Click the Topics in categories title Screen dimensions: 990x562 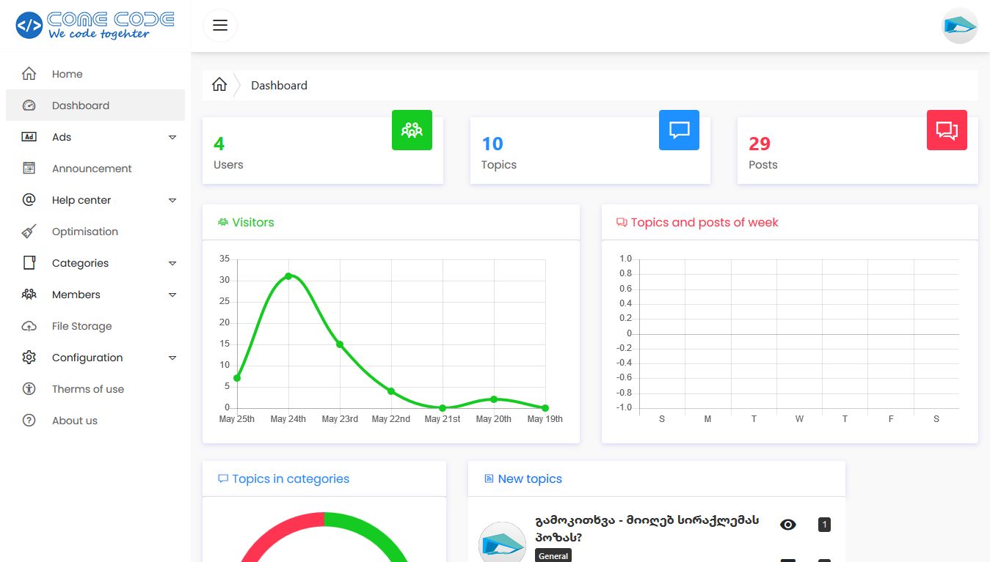point(291,478)
